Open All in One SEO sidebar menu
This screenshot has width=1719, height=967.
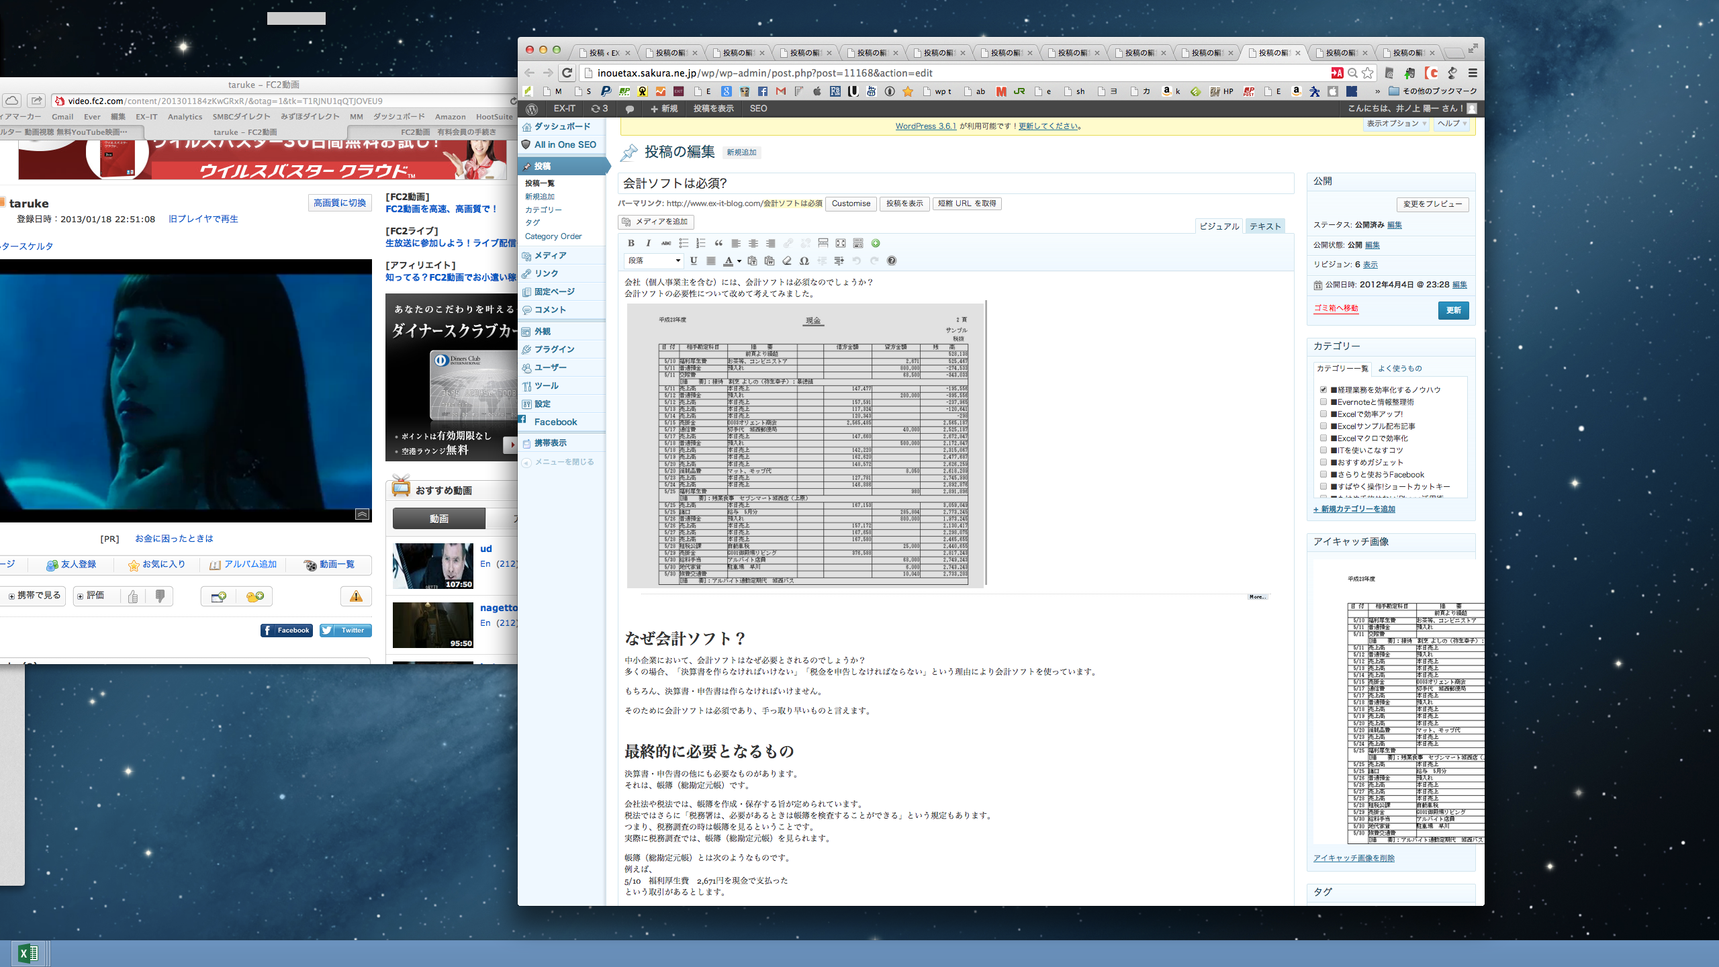(x=565, y=144)
